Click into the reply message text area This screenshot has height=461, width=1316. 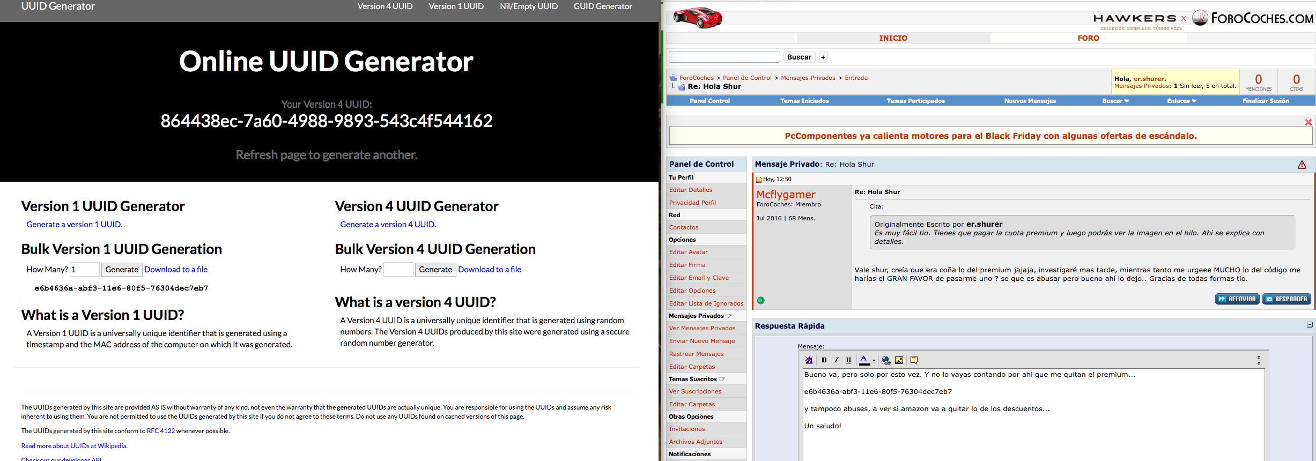[x=1034, y=415]
